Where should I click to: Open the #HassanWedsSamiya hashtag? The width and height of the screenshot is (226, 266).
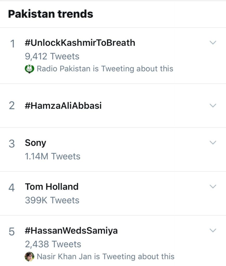pyautogui.click(x=71, y=231)
